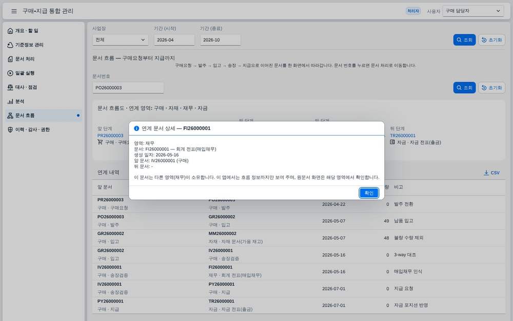The image size is (513, 321).
Task: Click IV26000001 in following document column
Action: 221,251
